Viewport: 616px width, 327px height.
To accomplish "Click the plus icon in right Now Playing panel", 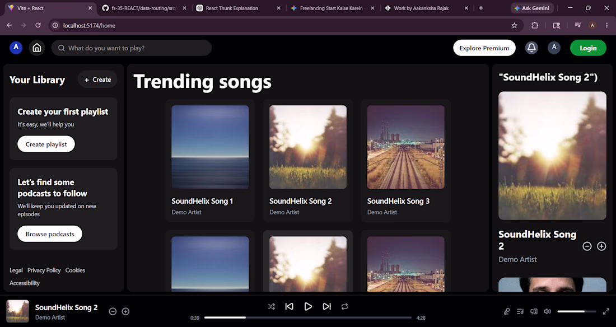I will 601,246.
